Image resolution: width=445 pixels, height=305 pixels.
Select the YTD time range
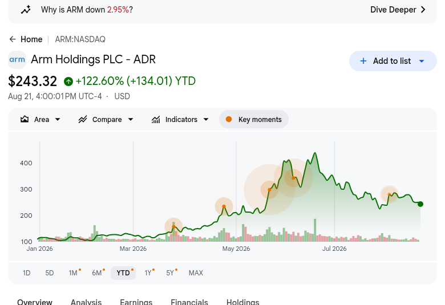(123, 273)
